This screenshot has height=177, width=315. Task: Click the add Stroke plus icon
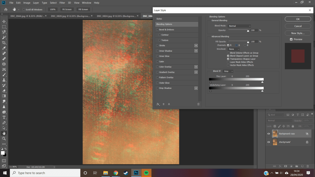[x=196, y=45]
